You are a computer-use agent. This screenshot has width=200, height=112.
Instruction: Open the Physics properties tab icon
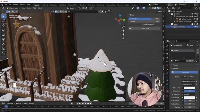pos(167,80)
